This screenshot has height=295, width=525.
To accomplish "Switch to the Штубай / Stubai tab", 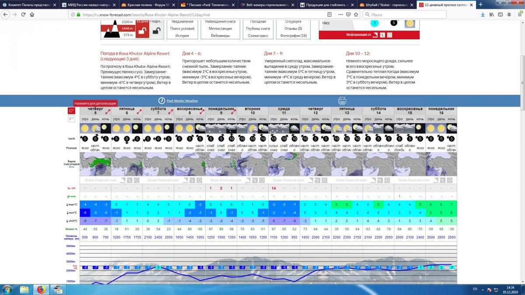I will [x=385, y=5].
